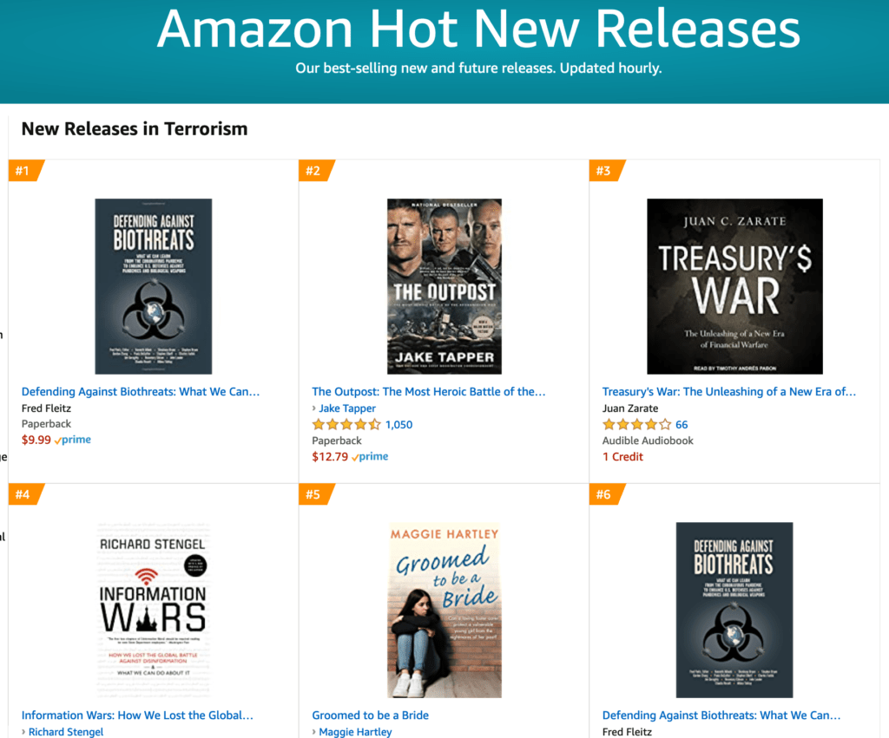889x738 pixels.
Task: Click the #5 rank badge
Action: pos(313,495)
